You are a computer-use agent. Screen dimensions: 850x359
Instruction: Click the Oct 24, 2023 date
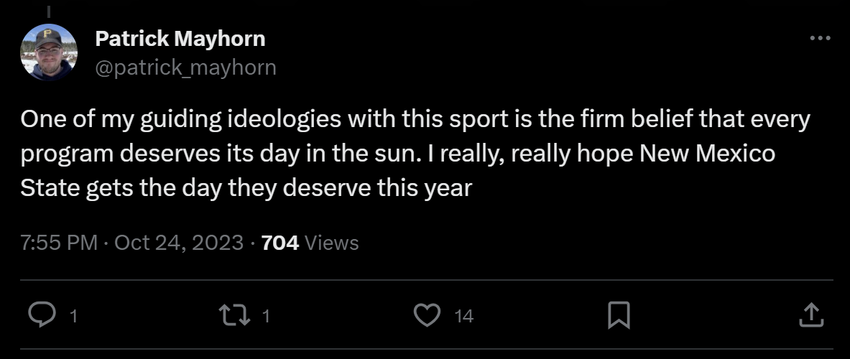pos(179,243)
